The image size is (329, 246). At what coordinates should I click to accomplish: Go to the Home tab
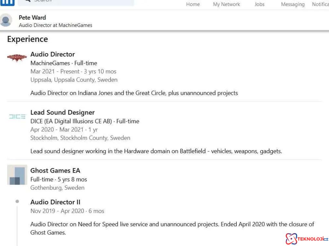(193, 4)
